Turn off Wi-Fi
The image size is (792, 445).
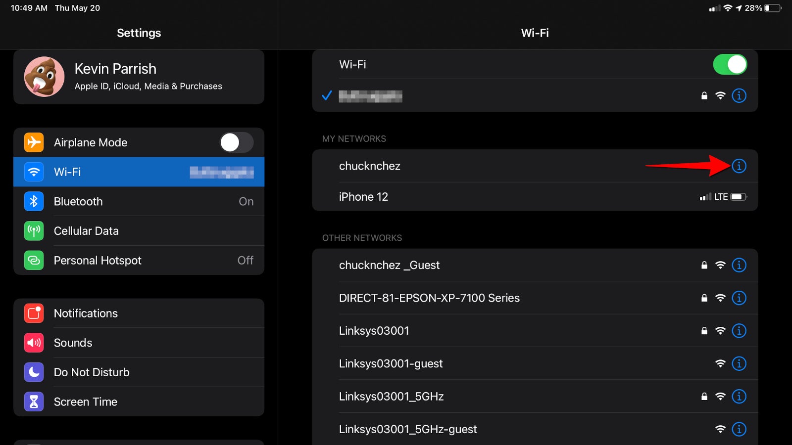click(730, 64)
